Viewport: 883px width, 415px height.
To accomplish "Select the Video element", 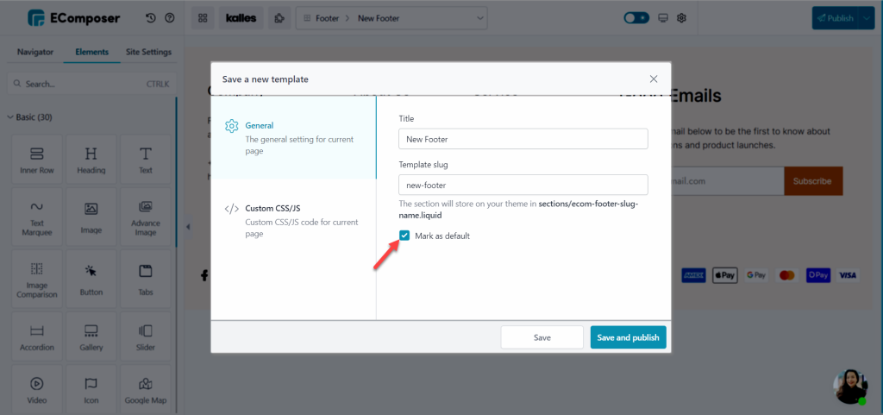I will point(36,390).
